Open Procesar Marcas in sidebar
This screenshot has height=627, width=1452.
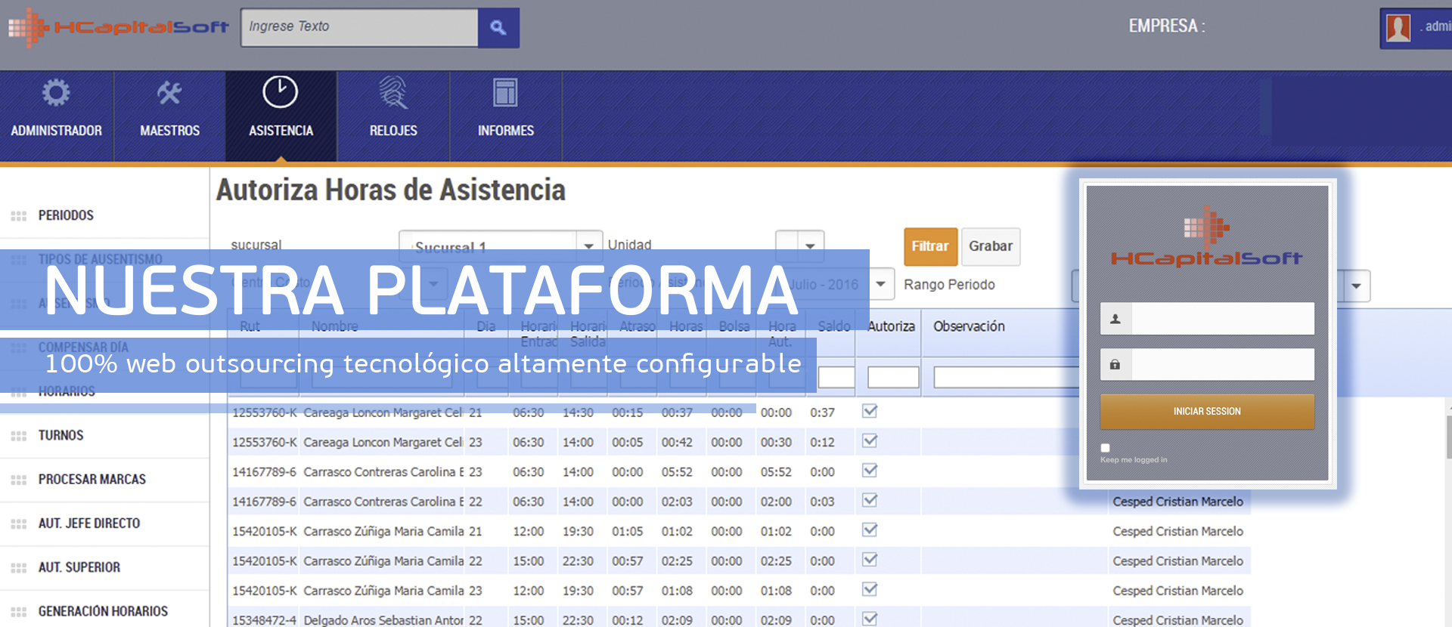(92, 480)
